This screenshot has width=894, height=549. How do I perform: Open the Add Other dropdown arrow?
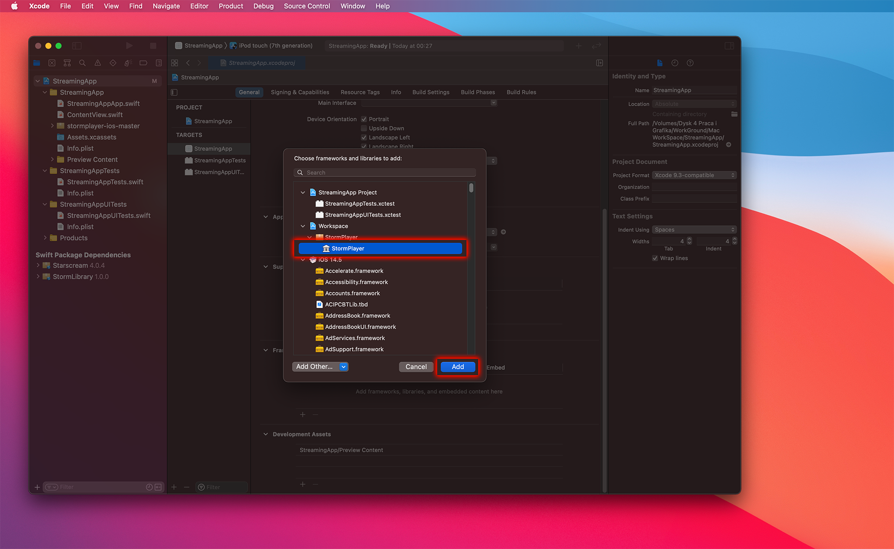pyautogui.click(x=344, y=367)
